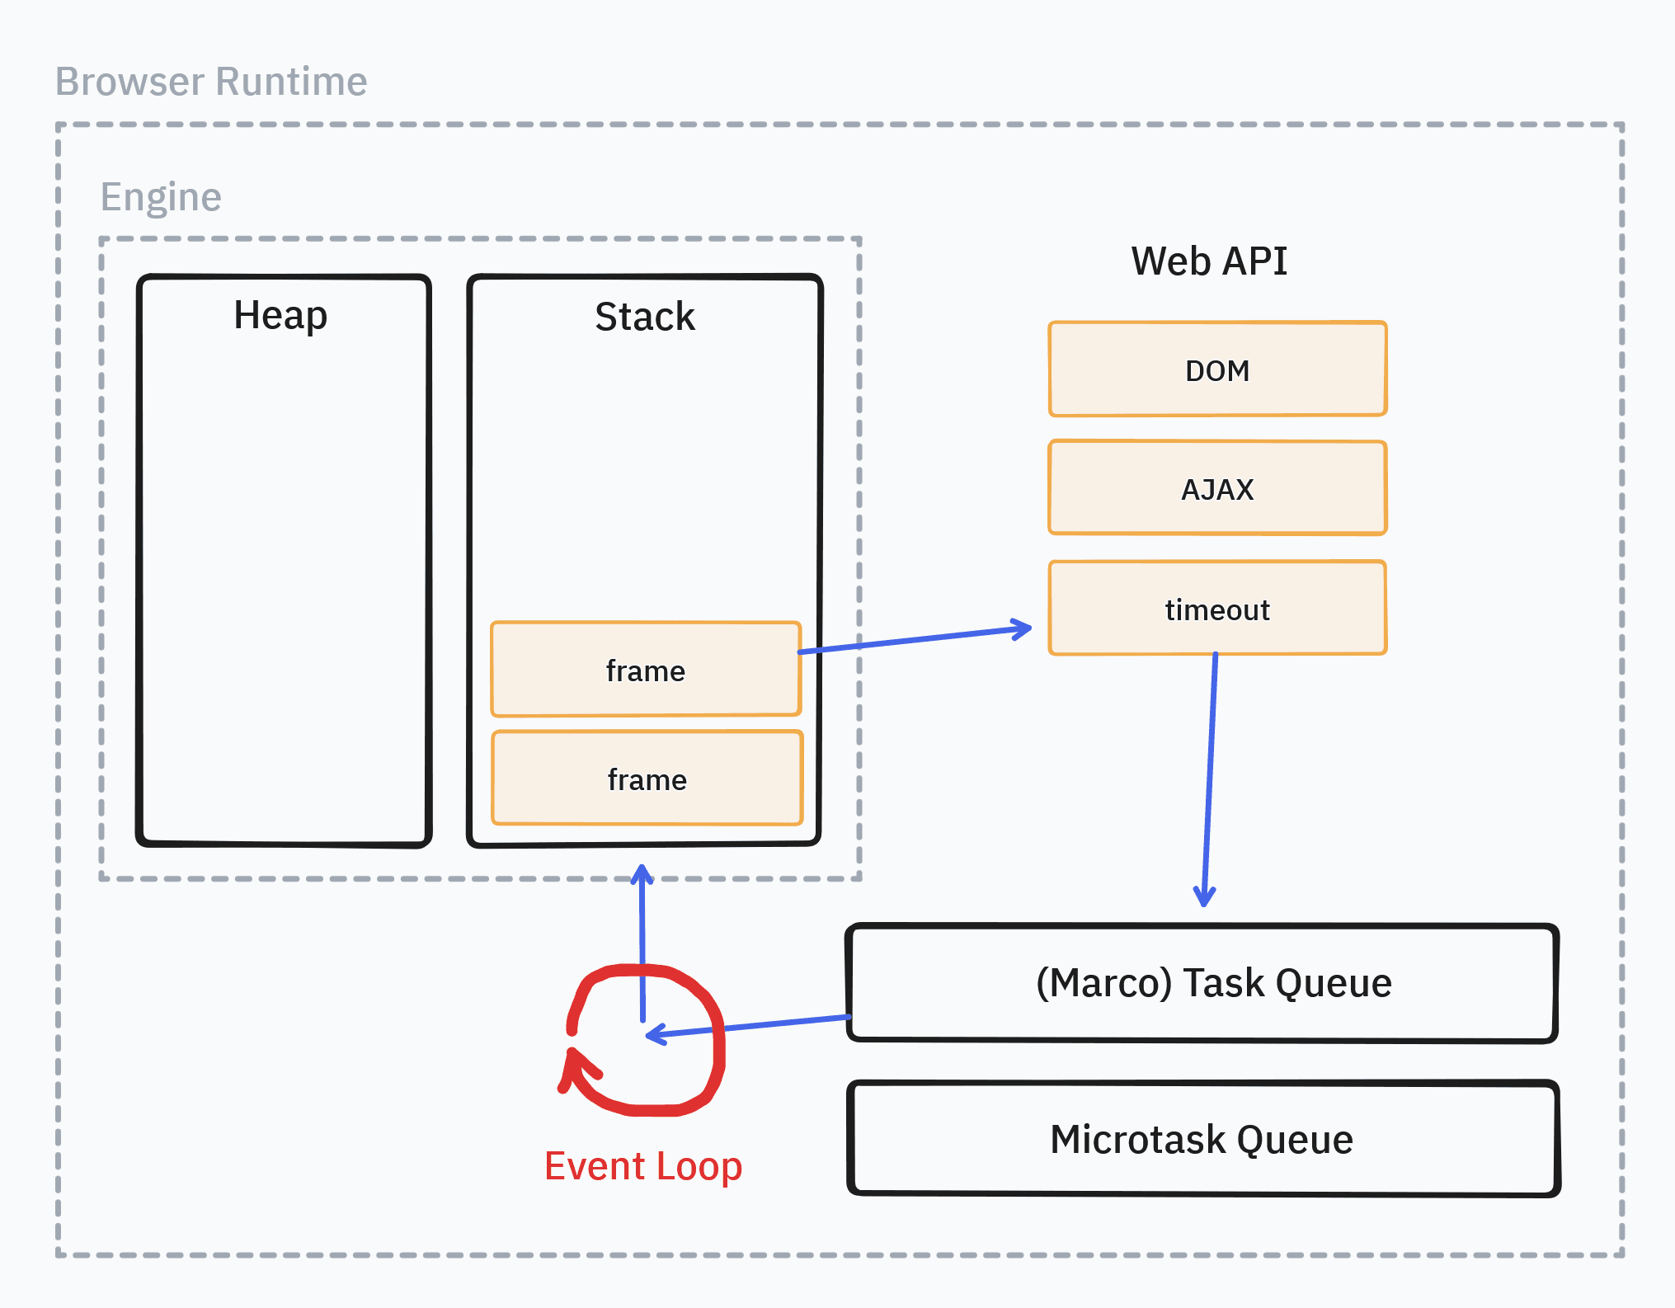Select the (Marco) Task Queue box
The width and height of the screenshot is (1675, 1308).
[x=1202, y=983]
